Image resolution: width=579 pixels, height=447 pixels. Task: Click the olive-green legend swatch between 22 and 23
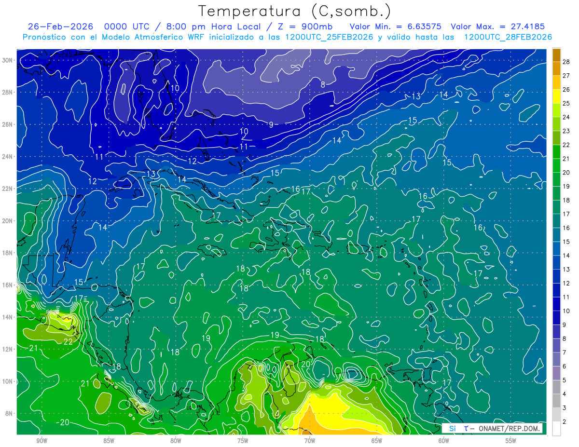click(x=556, y=138)
